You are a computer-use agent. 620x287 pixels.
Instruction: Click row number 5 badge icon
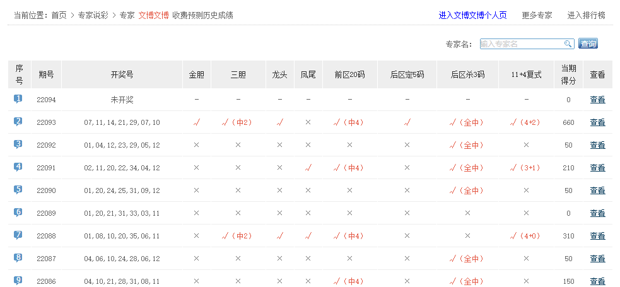tap(18, 190)
